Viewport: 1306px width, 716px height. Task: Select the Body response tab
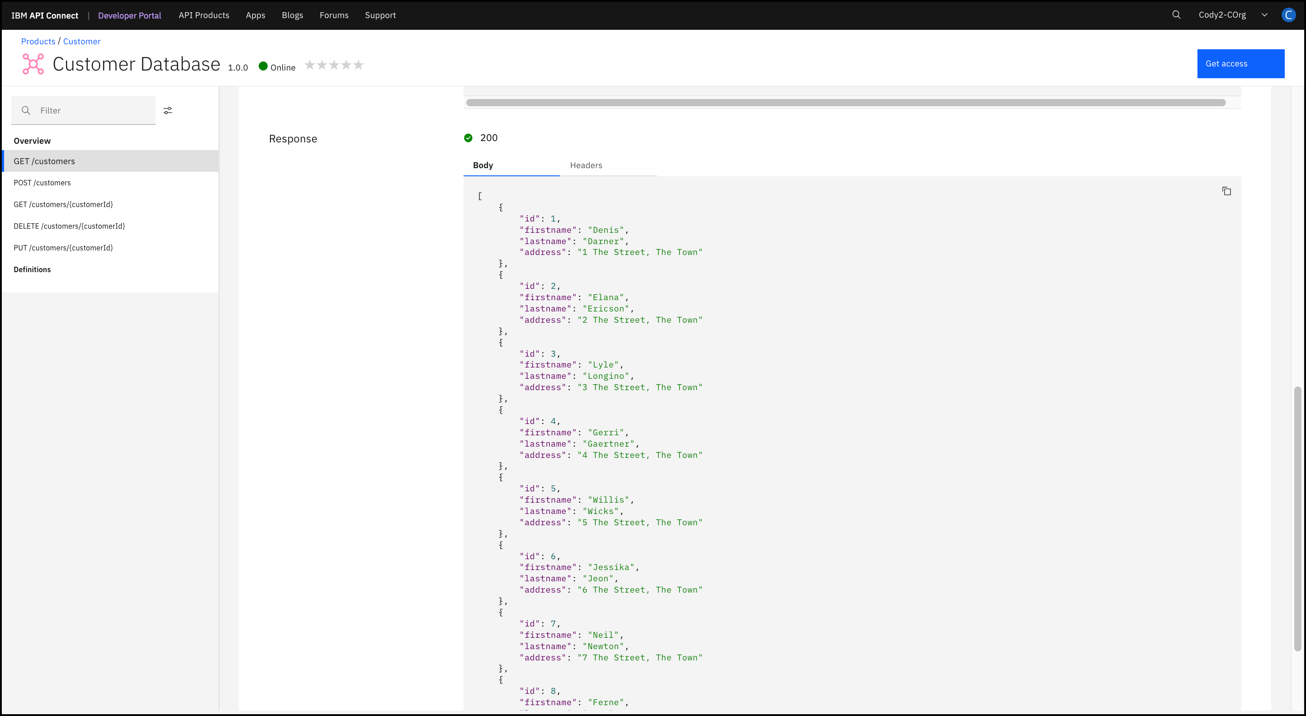(x=483, y=165)
